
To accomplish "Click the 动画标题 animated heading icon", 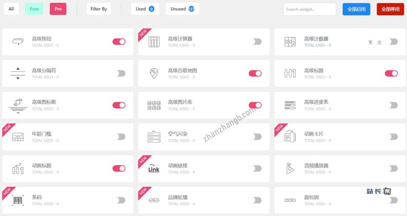I will [18, 168].
